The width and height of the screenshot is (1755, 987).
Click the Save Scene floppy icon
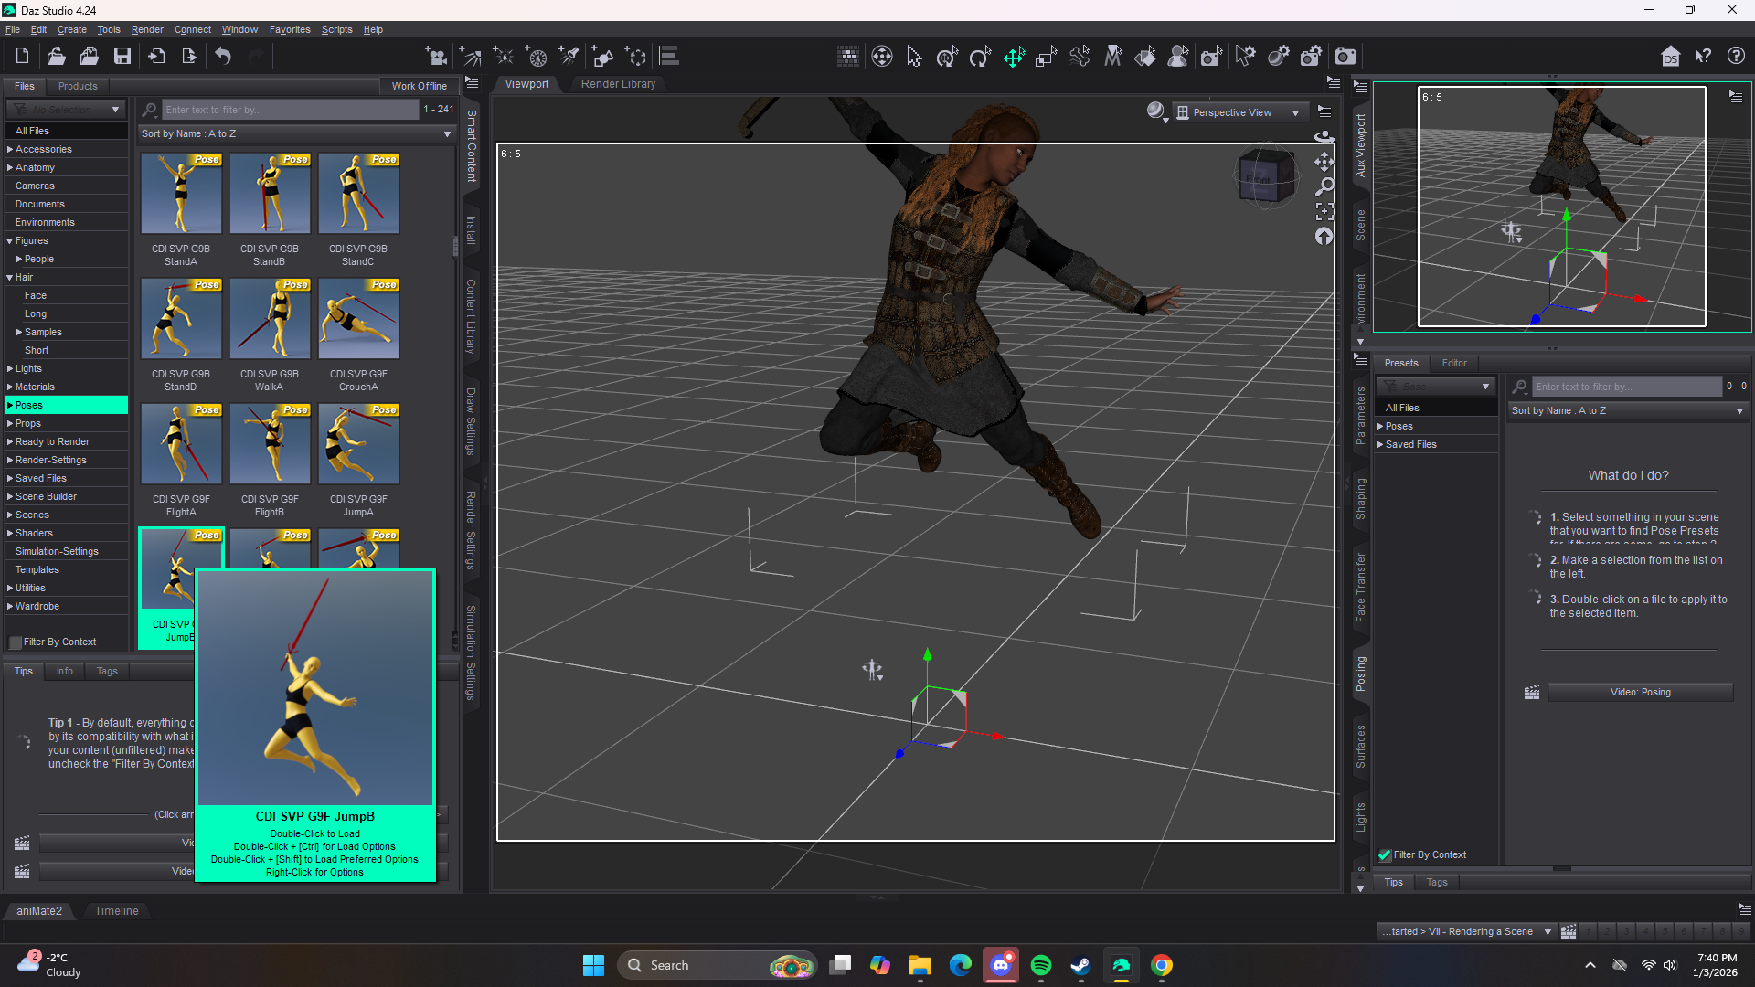[x=122, y=57]
